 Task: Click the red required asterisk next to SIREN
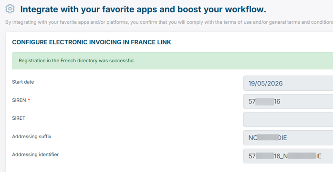(x=29, y=99)
